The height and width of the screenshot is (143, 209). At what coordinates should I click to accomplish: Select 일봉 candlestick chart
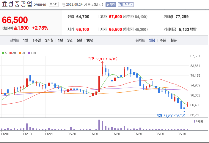click(152, 40)
